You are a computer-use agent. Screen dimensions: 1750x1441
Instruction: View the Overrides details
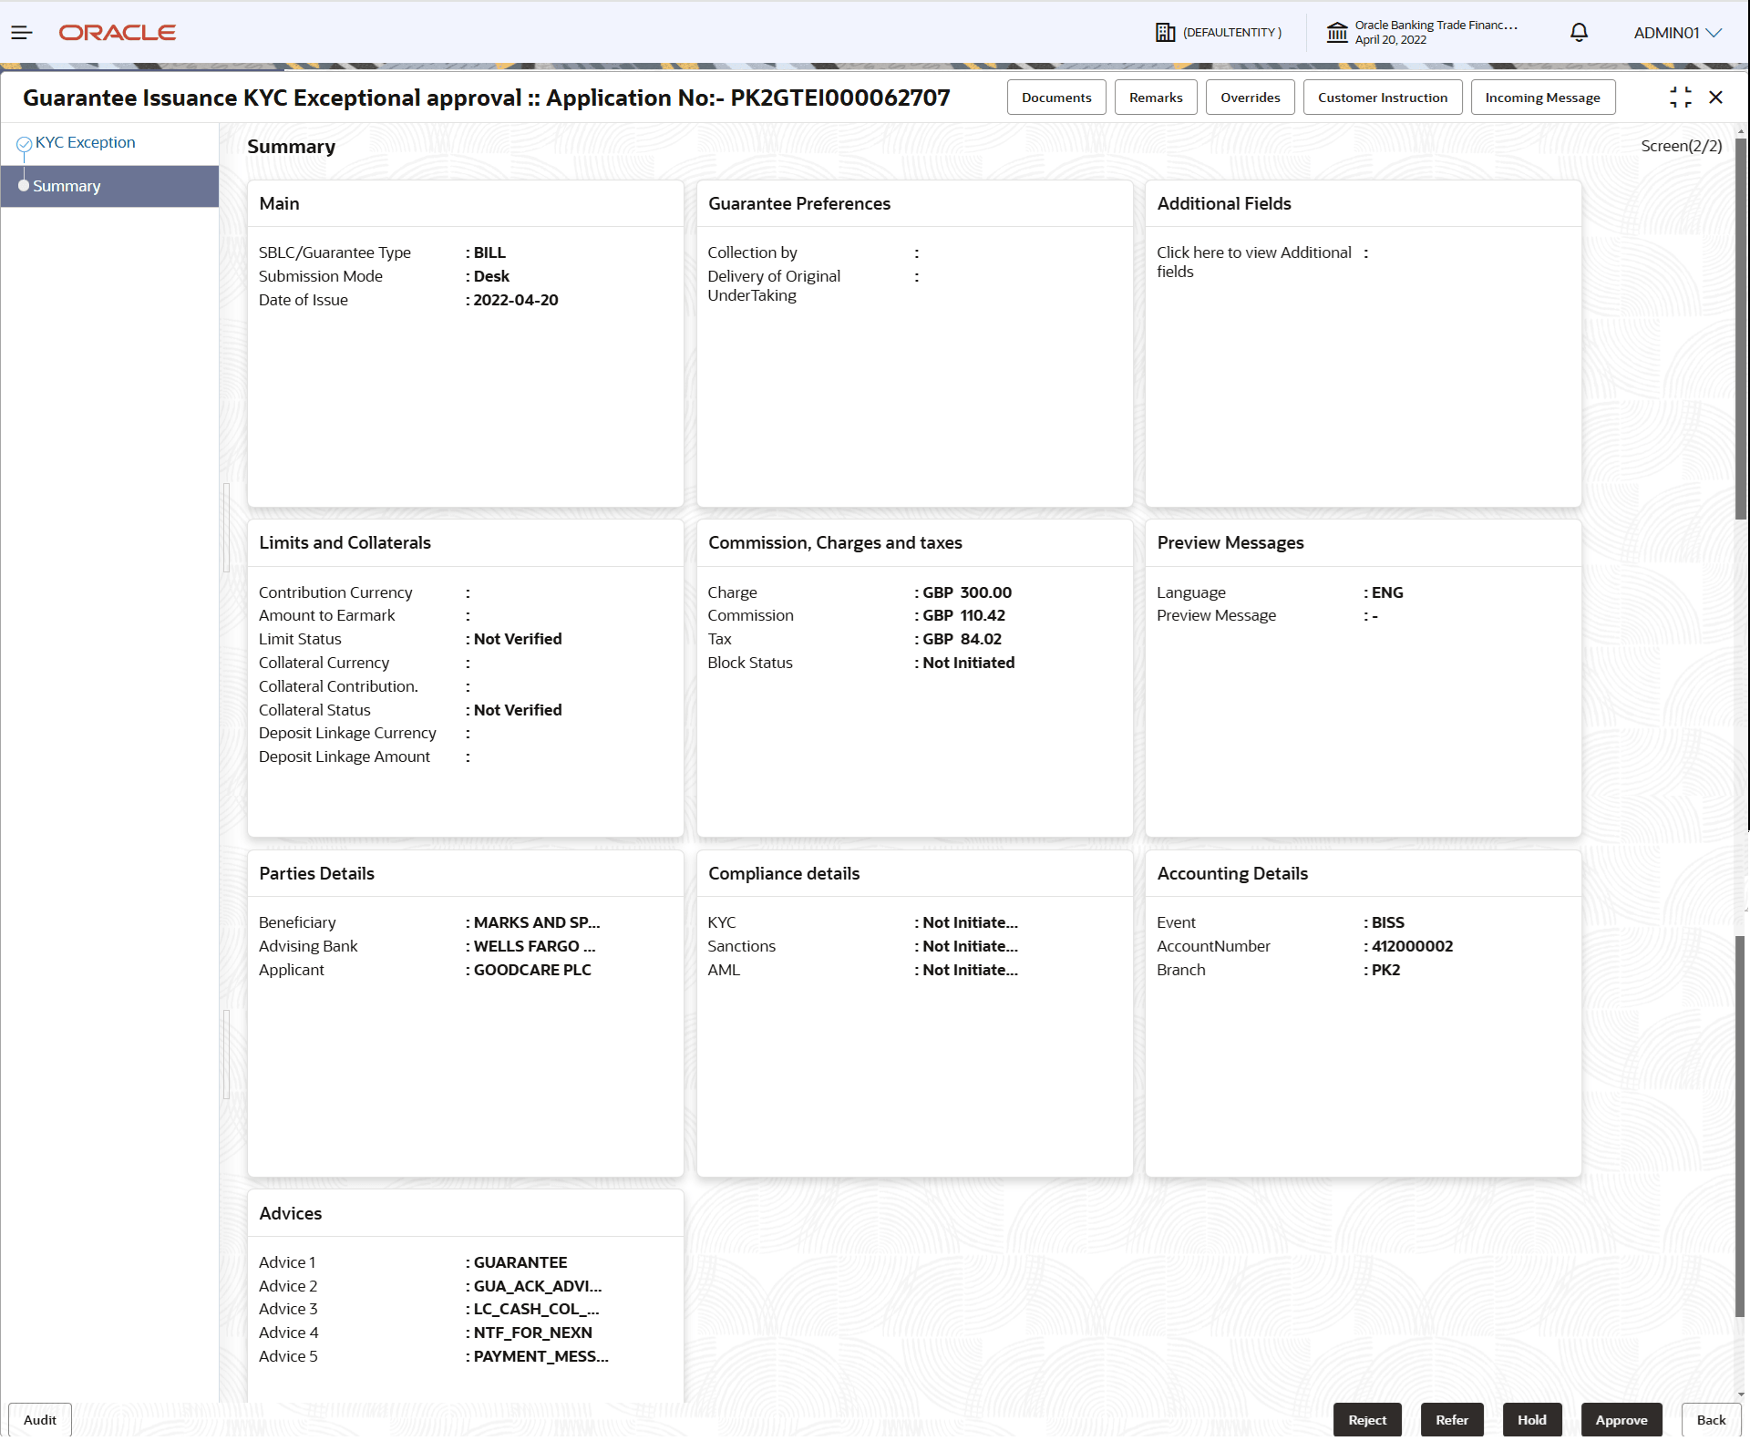pos(1250,97)
